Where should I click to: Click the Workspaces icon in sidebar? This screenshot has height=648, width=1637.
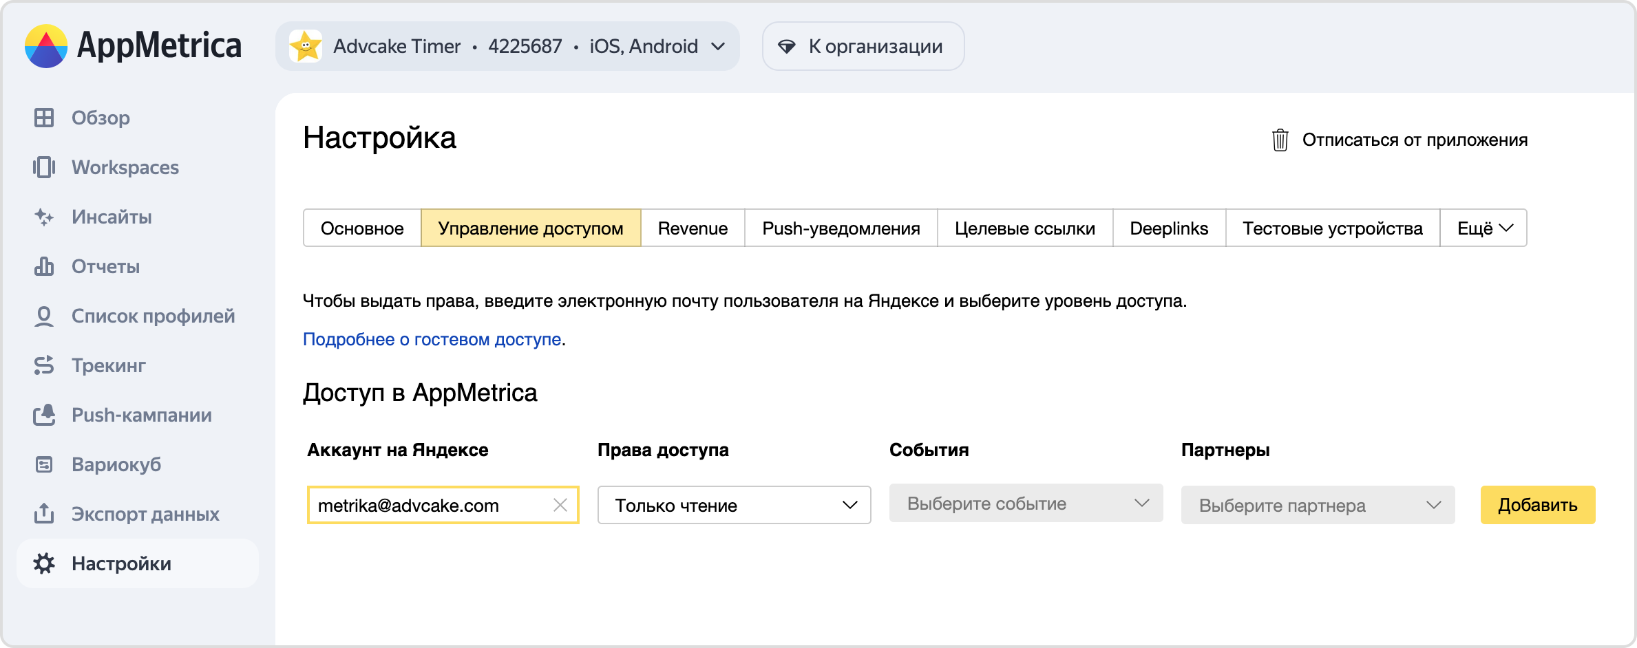click(x=44, y=167)
